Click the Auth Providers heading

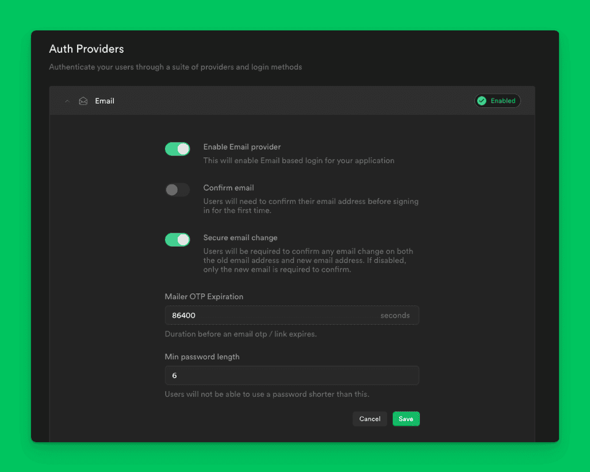[x=86, y=49]
